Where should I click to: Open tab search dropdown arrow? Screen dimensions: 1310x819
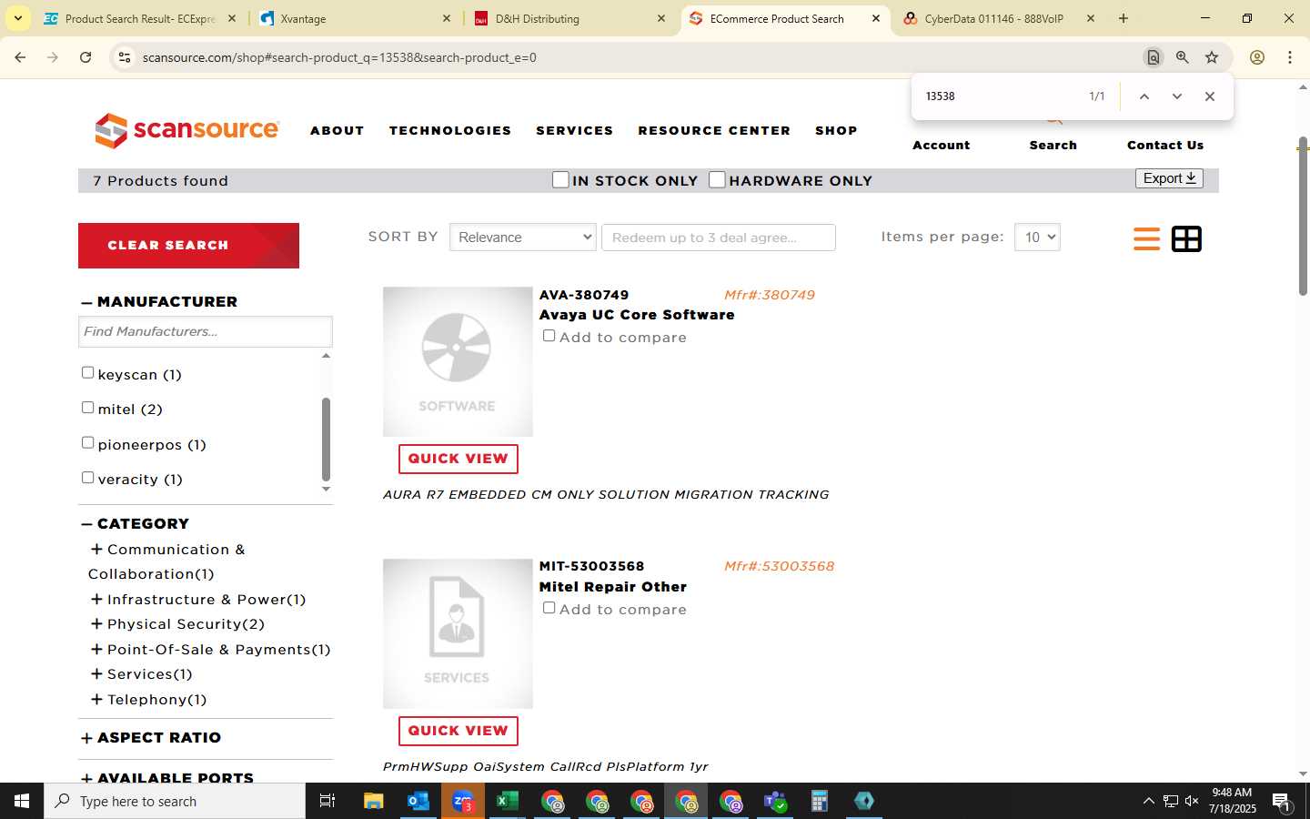tap(17, 18)
